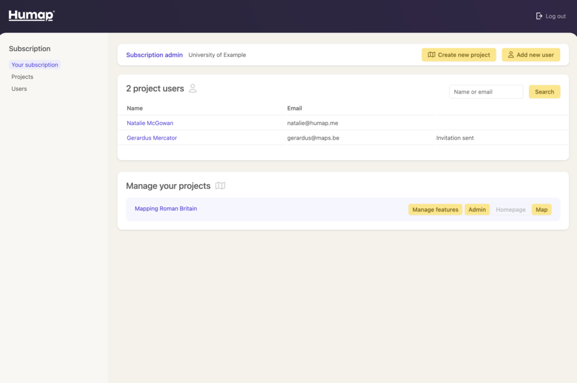Screen dimensions: 577x383
Task: Open Your subscription in sidebar
Action: click(34, 65)
